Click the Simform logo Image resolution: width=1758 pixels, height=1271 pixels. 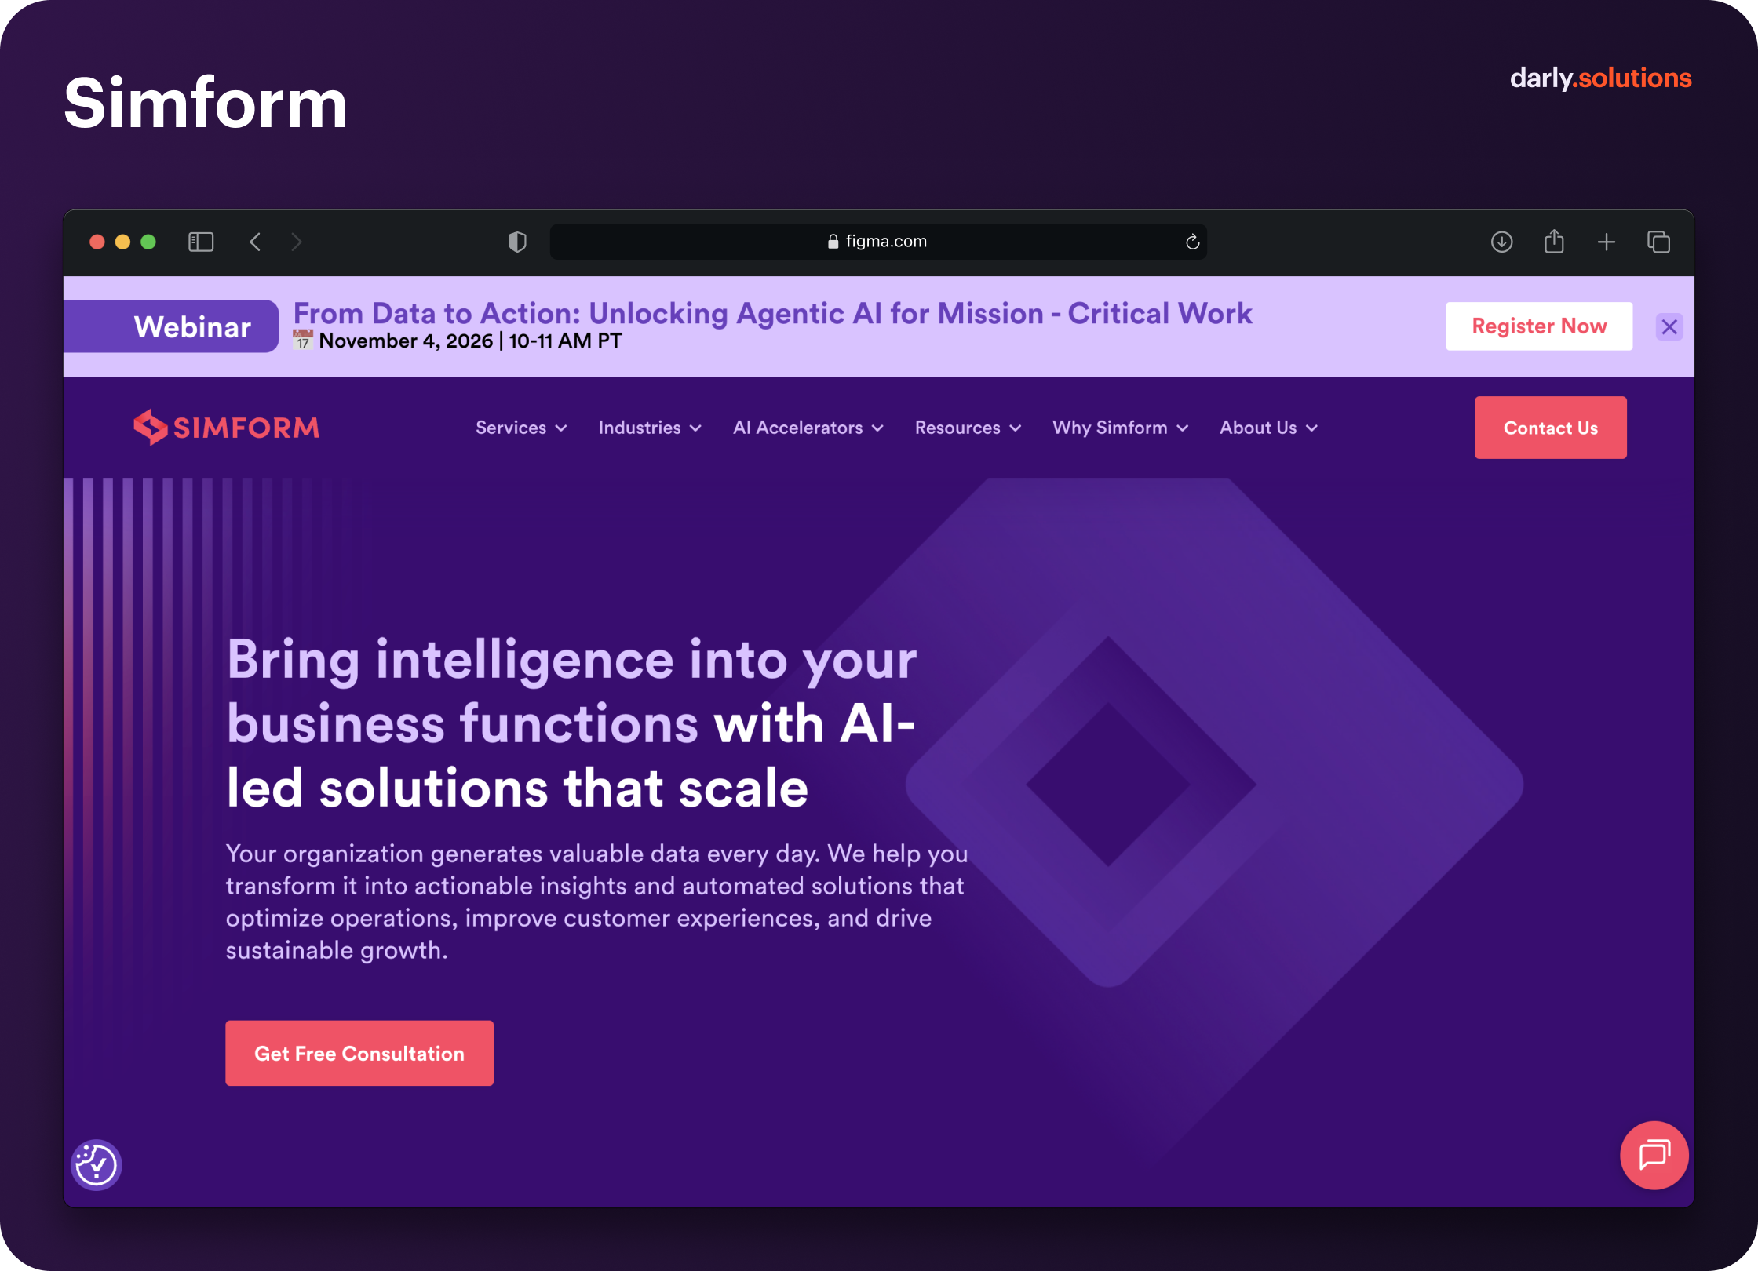click(x=227, y=428)
